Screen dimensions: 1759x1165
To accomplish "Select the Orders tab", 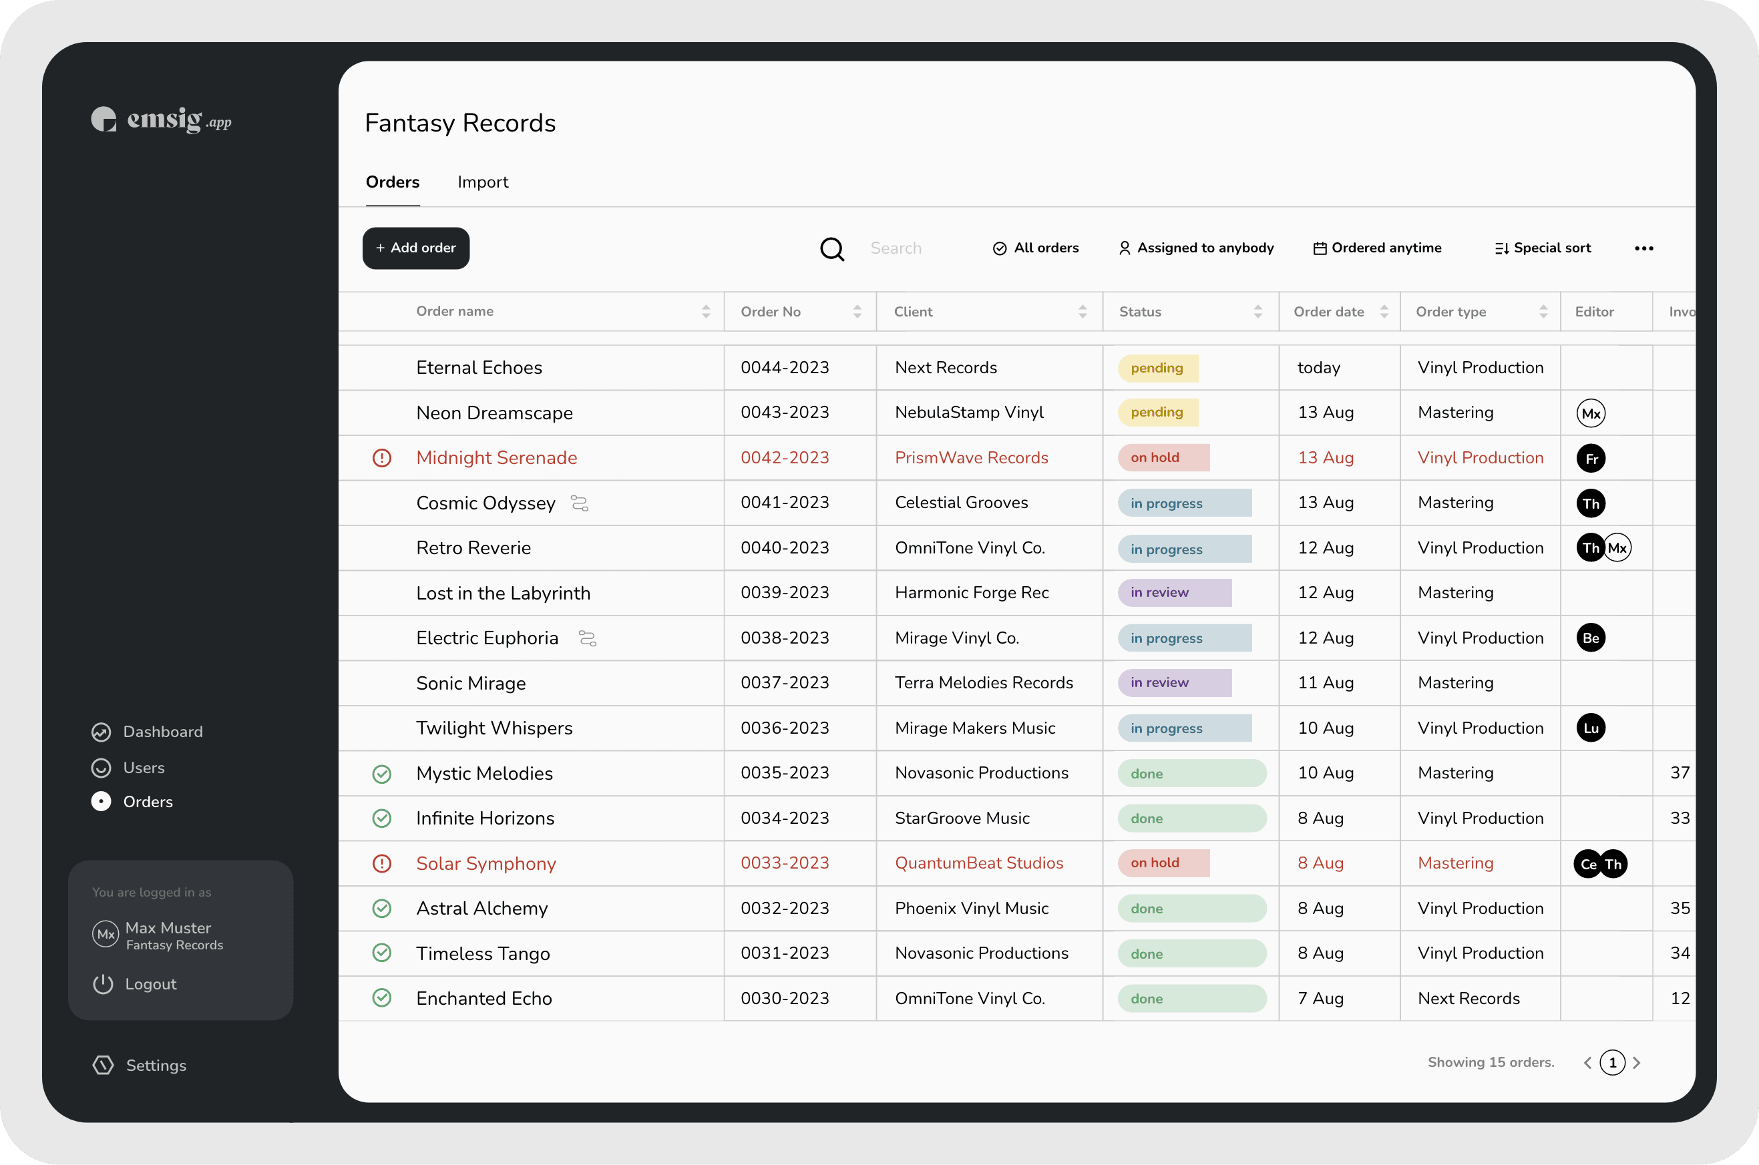I will click(x=391, y=182).
